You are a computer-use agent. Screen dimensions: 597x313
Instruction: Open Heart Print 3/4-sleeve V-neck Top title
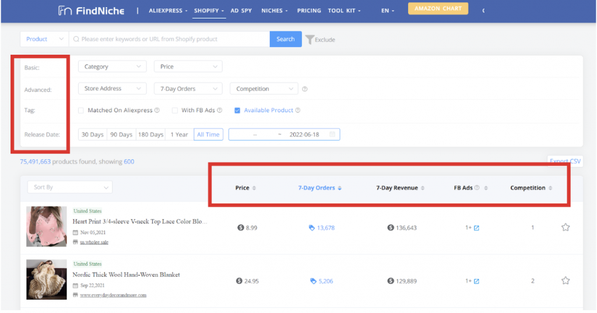pos(140,222)
